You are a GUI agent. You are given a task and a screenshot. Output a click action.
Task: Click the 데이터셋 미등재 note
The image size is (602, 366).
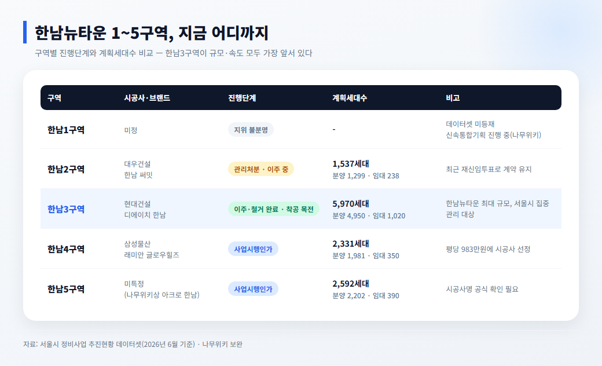click(x=470, y=124)
